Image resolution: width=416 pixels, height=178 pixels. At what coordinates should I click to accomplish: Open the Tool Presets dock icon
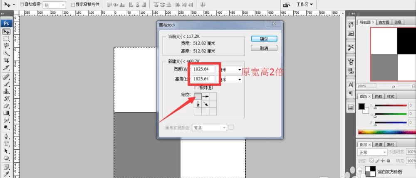tap(351, 47)
